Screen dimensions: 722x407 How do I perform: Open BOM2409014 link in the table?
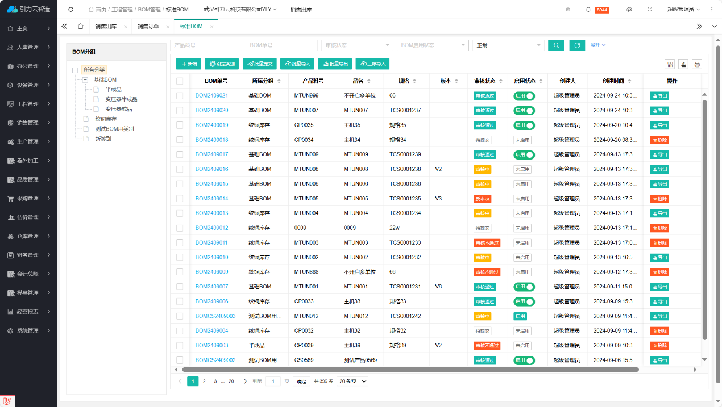211,199
